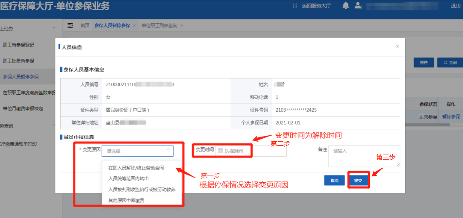The image size is (463, 218).
Task: Click the 居民身份证（户口簿） value
Action: (x=128, y=110)
